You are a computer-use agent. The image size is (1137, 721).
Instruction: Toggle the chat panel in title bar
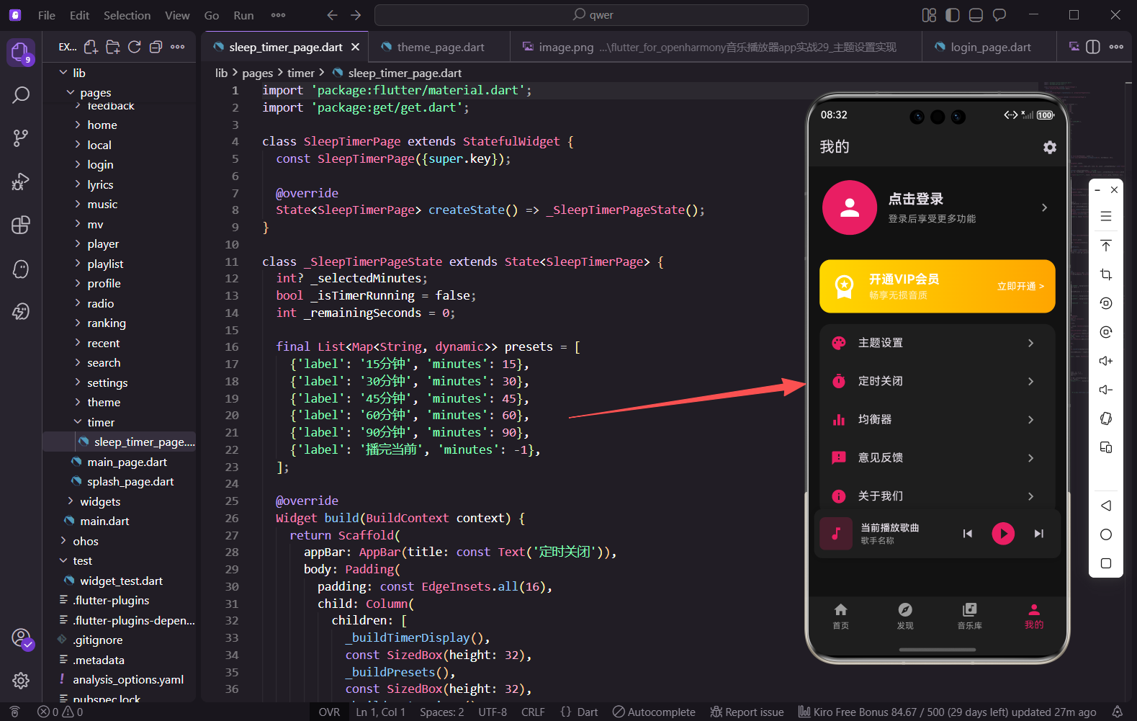pos(999,15)
